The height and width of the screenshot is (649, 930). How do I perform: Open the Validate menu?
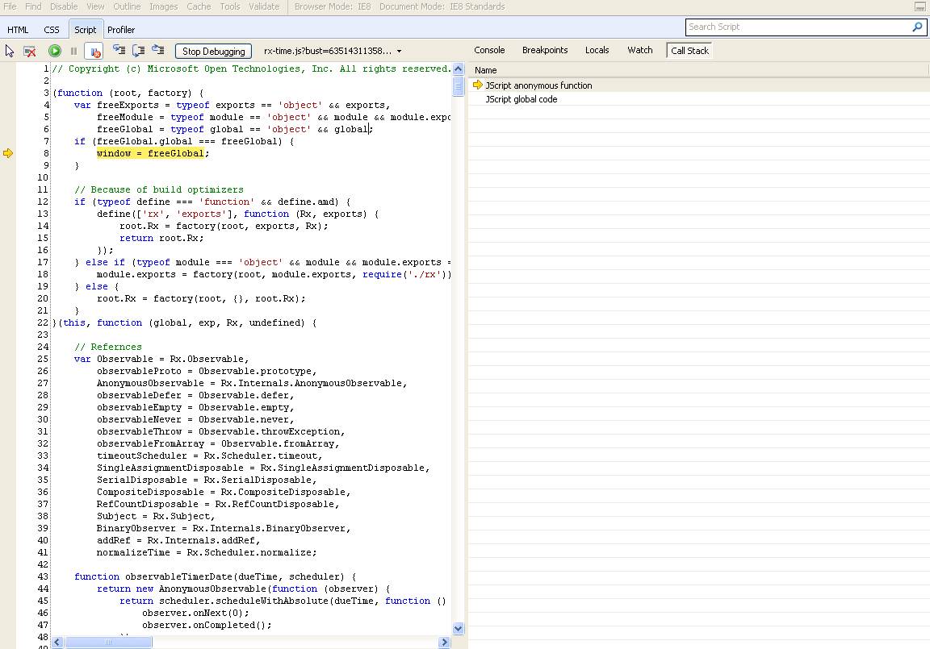point(264,6)
